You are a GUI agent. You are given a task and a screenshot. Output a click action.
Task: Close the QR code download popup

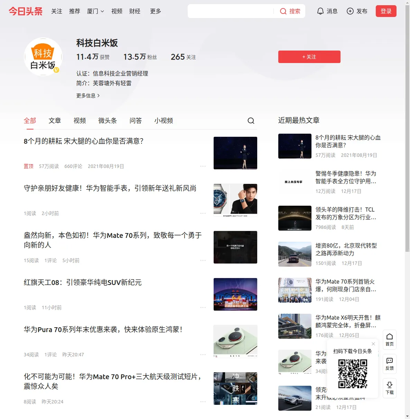373,344
